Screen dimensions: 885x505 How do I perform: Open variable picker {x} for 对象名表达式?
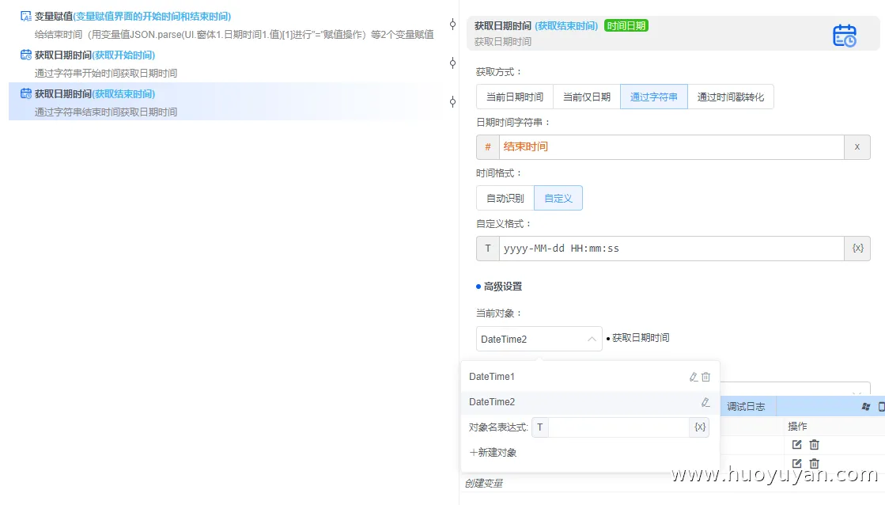click(x=700, y=427)
